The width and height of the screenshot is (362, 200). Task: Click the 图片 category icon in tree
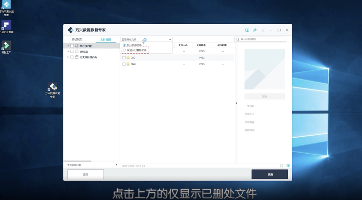(77, 46)
